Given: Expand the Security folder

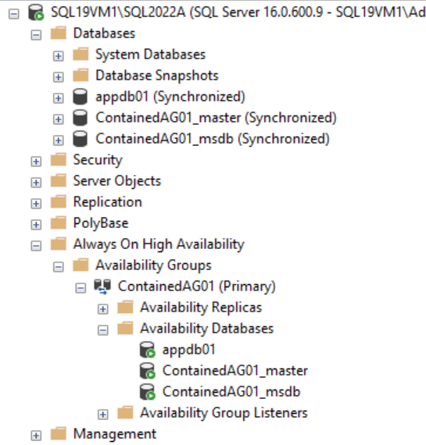Looking at the screenshot, I should tap(36, 162).
